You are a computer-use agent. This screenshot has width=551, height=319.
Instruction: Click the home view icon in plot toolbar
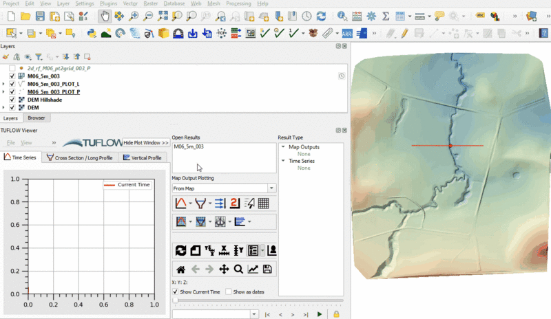[x=180, y=269]
